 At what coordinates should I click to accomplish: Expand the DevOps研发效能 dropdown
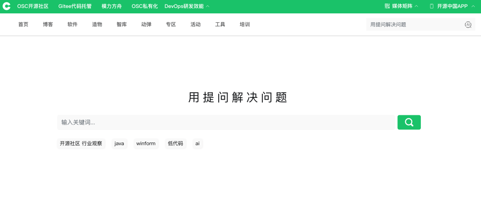coord(208,6)
